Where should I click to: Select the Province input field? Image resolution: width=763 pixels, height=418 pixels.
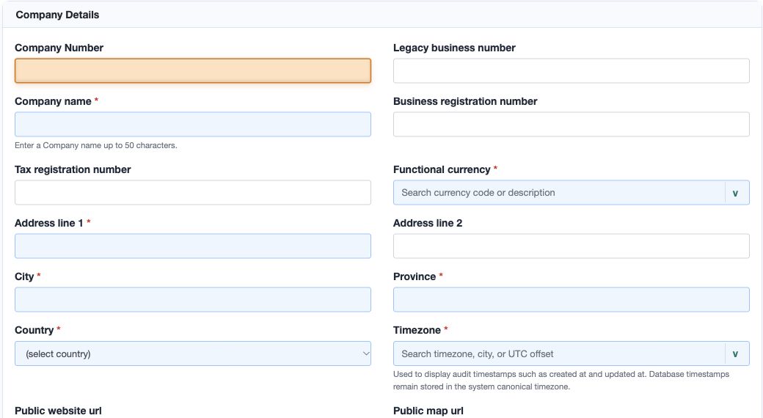point(572,299)
